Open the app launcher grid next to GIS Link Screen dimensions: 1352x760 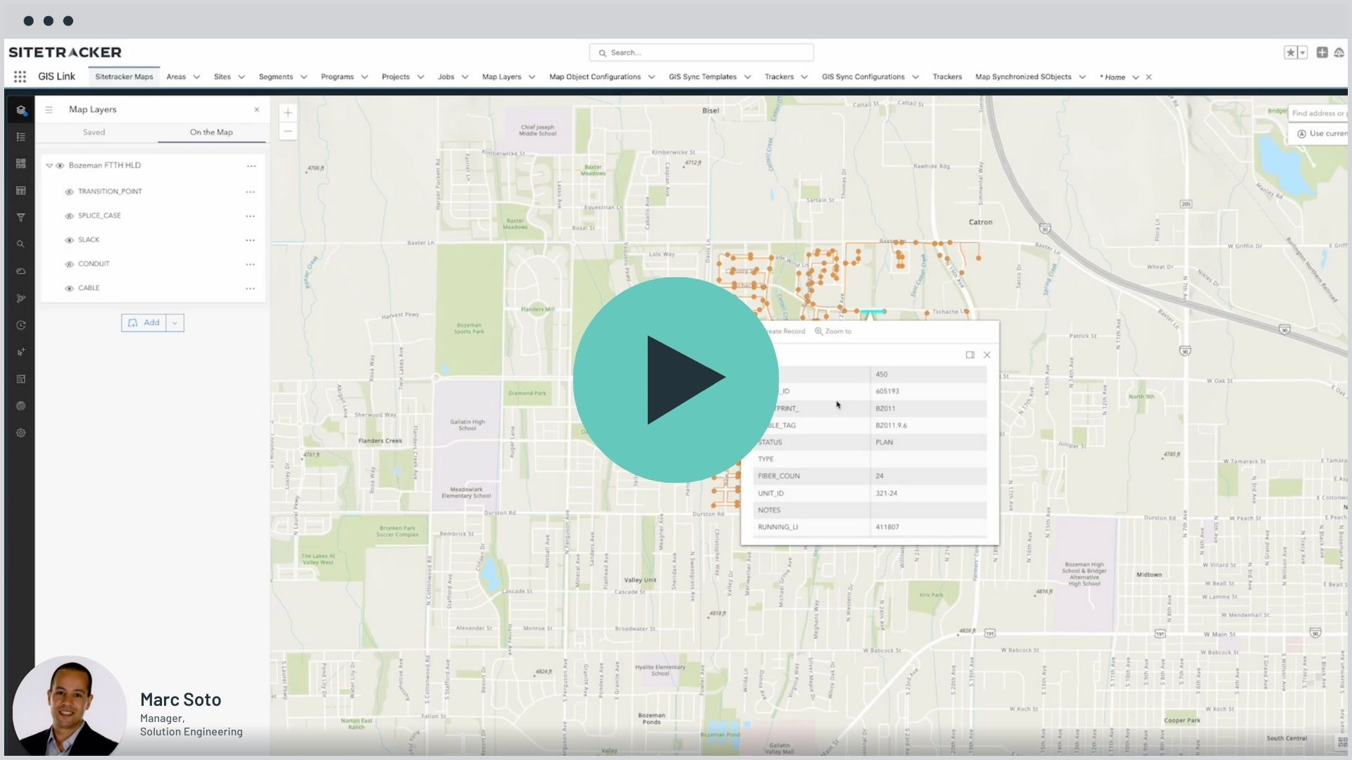coord(20,77)
